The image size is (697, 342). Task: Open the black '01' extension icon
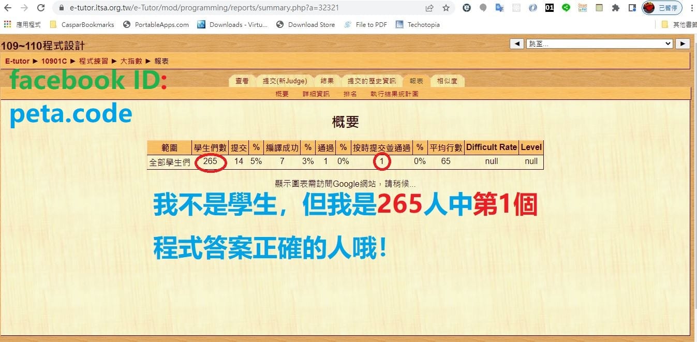click(549, 8)
